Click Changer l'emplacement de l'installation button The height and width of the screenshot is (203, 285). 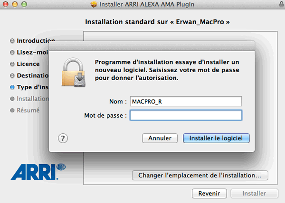(200, 175)
